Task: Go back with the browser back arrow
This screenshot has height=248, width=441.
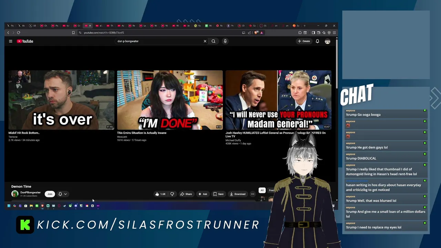Action: 8,33
